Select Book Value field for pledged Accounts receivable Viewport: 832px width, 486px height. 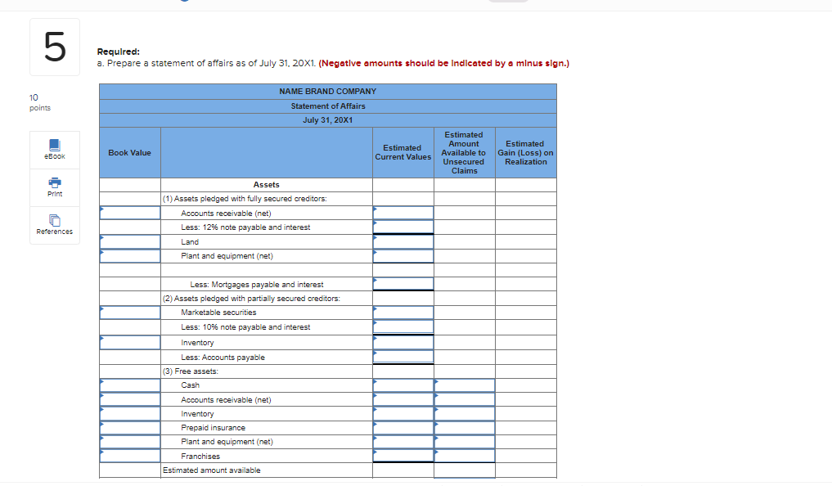pos(130,213)
